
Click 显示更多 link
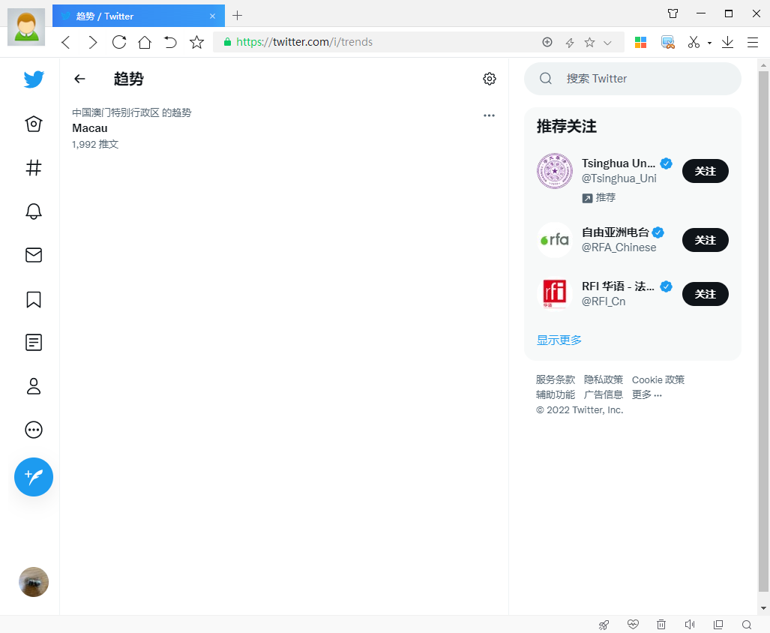click(x=559, y=340)
